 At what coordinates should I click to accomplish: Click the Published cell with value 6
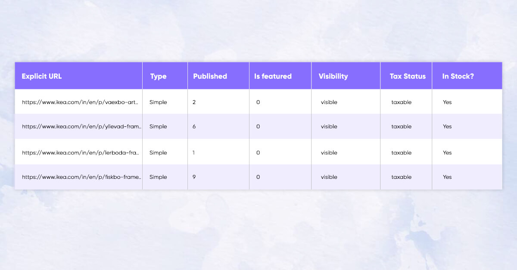coord(194,126)
